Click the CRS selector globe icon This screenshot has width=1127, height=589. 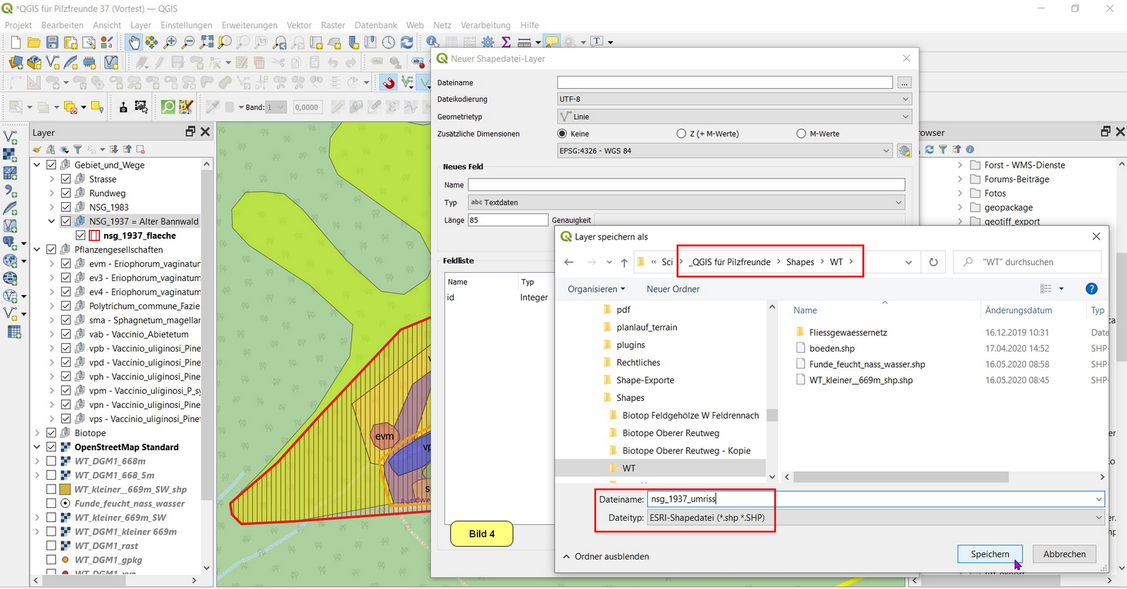click(x=904, y=151)
